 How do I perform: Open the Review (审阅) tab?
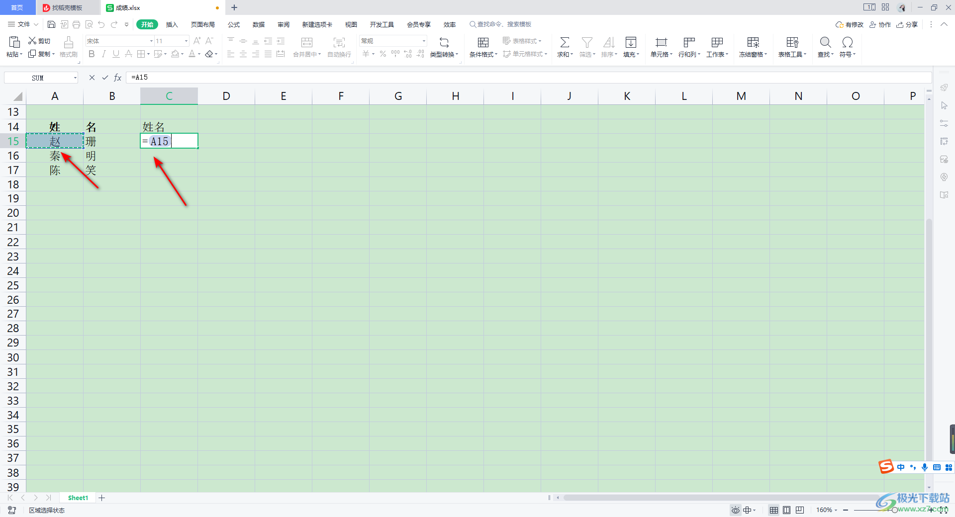coord(284,24)
